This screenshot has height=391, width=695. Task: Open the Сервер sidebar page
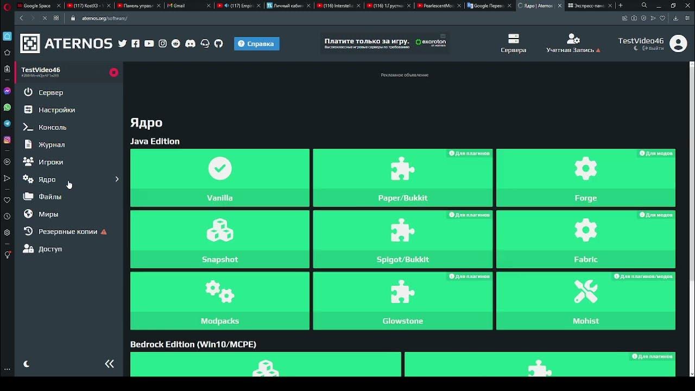[69, 92]
